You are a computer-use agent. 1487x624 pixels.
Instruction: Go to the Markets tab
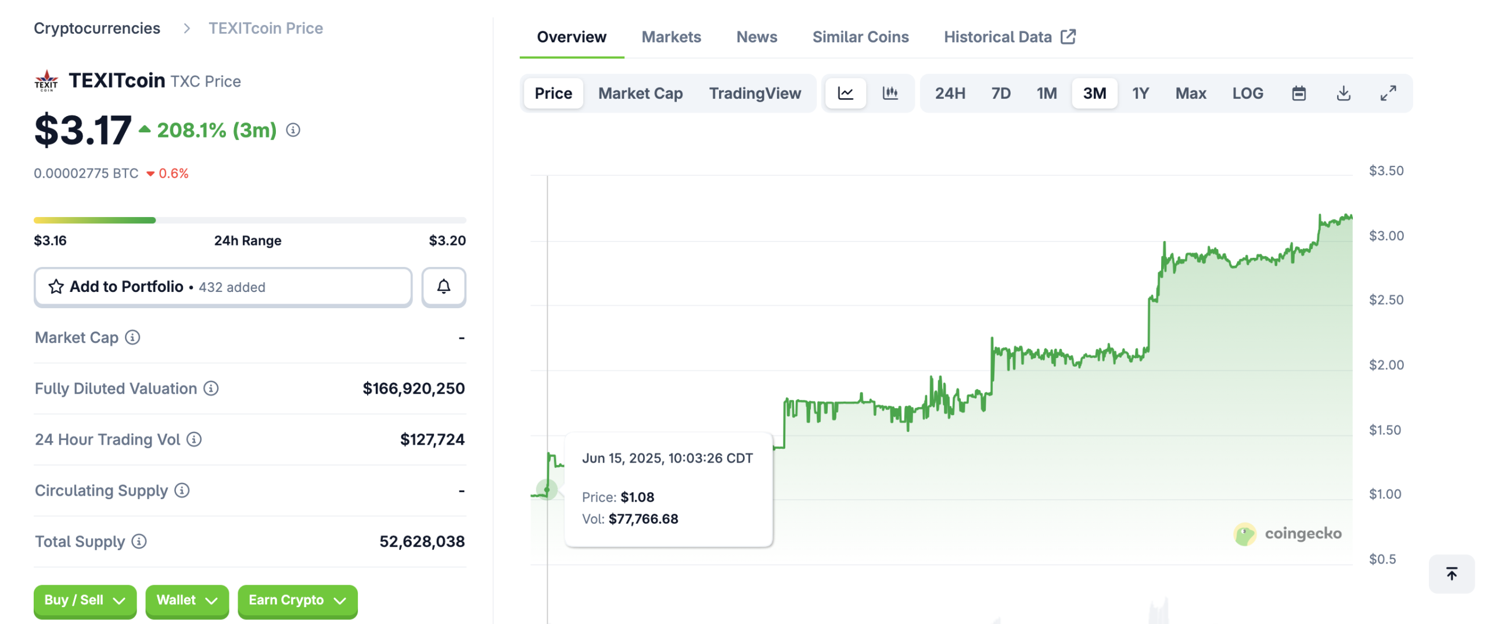671,37
